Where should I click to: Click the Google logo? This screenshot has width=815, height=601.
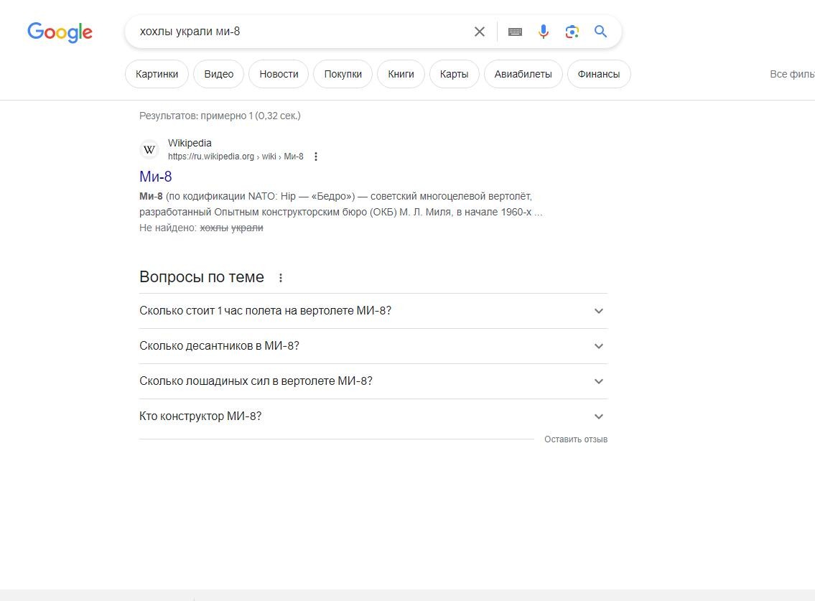[60, 32]
